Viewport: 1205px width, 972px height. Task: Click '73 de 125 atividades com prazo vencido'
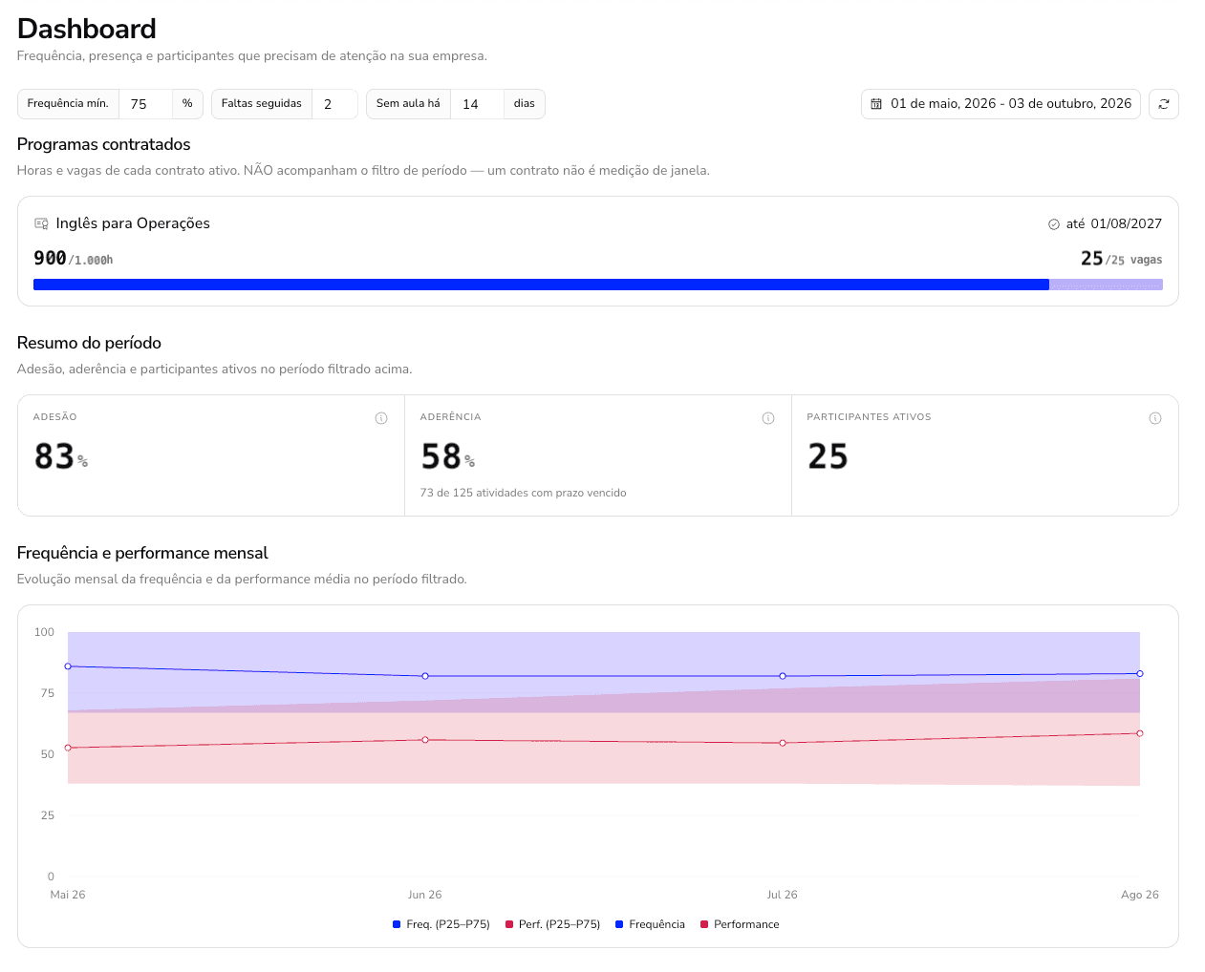point(524,493)
